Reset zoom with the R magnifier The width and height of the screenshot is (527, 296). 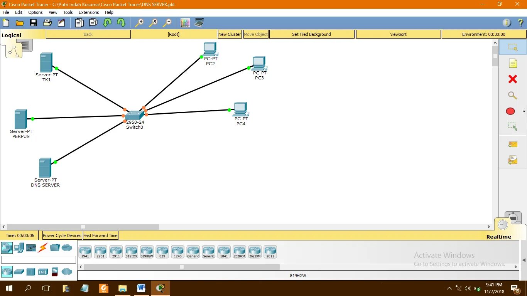point(153,23)
